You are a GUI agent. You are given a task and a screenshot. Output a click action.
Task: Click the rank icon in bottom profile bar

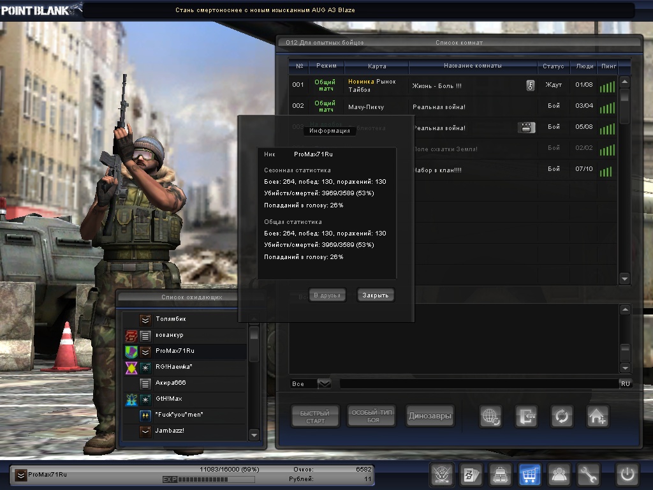click(x=20, y=475)
